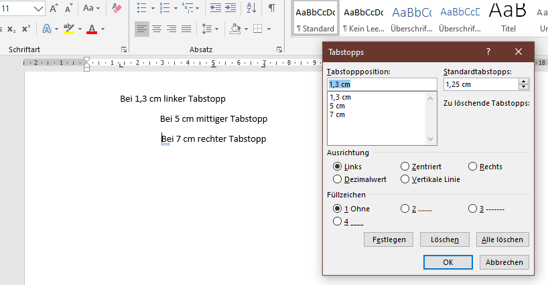Expand the shading color dropdown arrow
The width and height of the screenshot is (548, 285).
coord(246,29)
